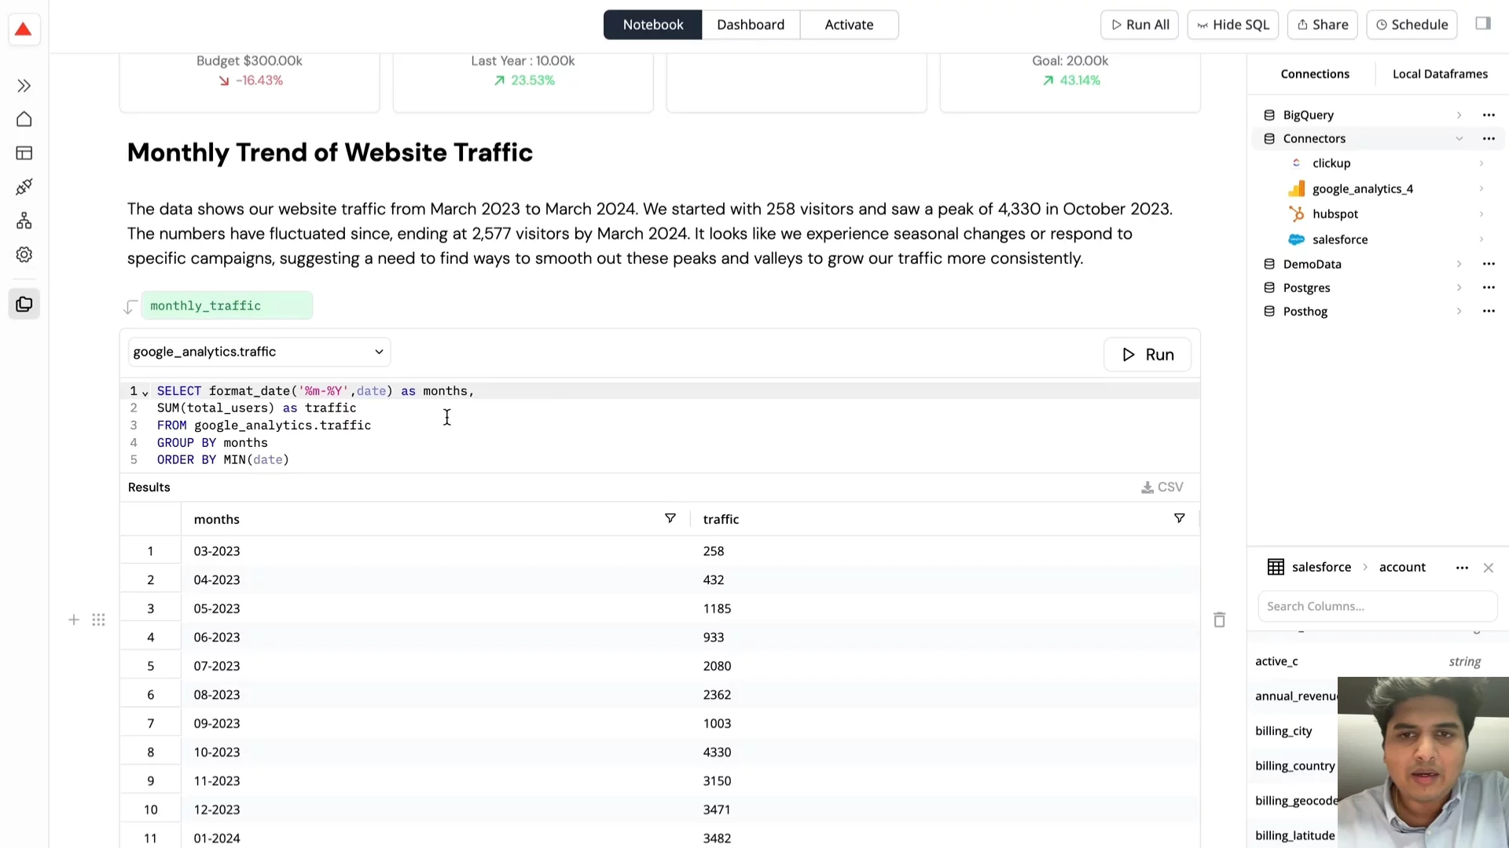Focus the Search Columns input field

click(x=1377, y=606)
